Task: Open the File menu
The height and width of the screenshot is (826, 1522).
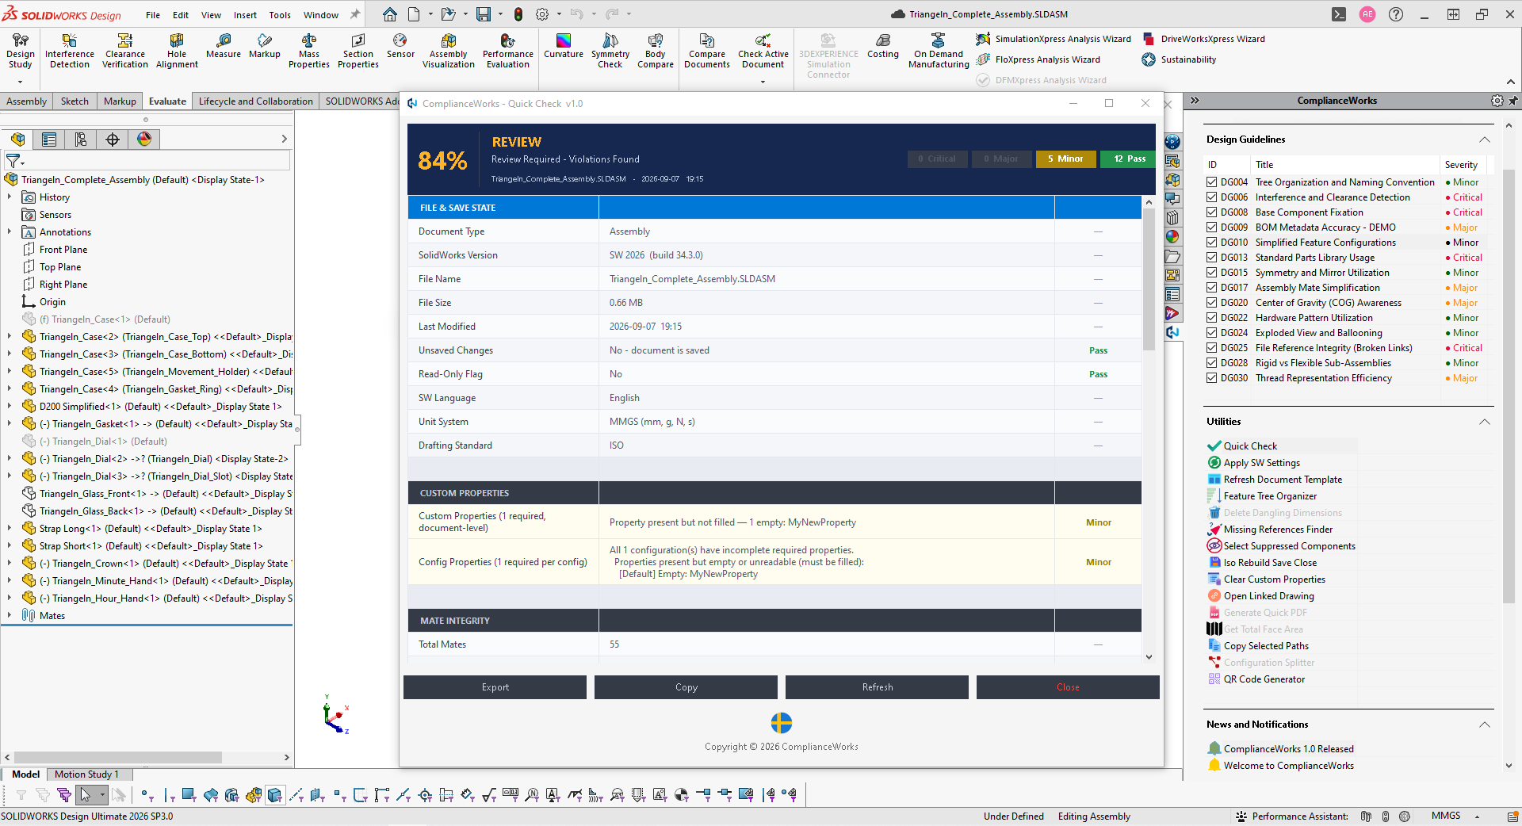Action: click(153, 15)
